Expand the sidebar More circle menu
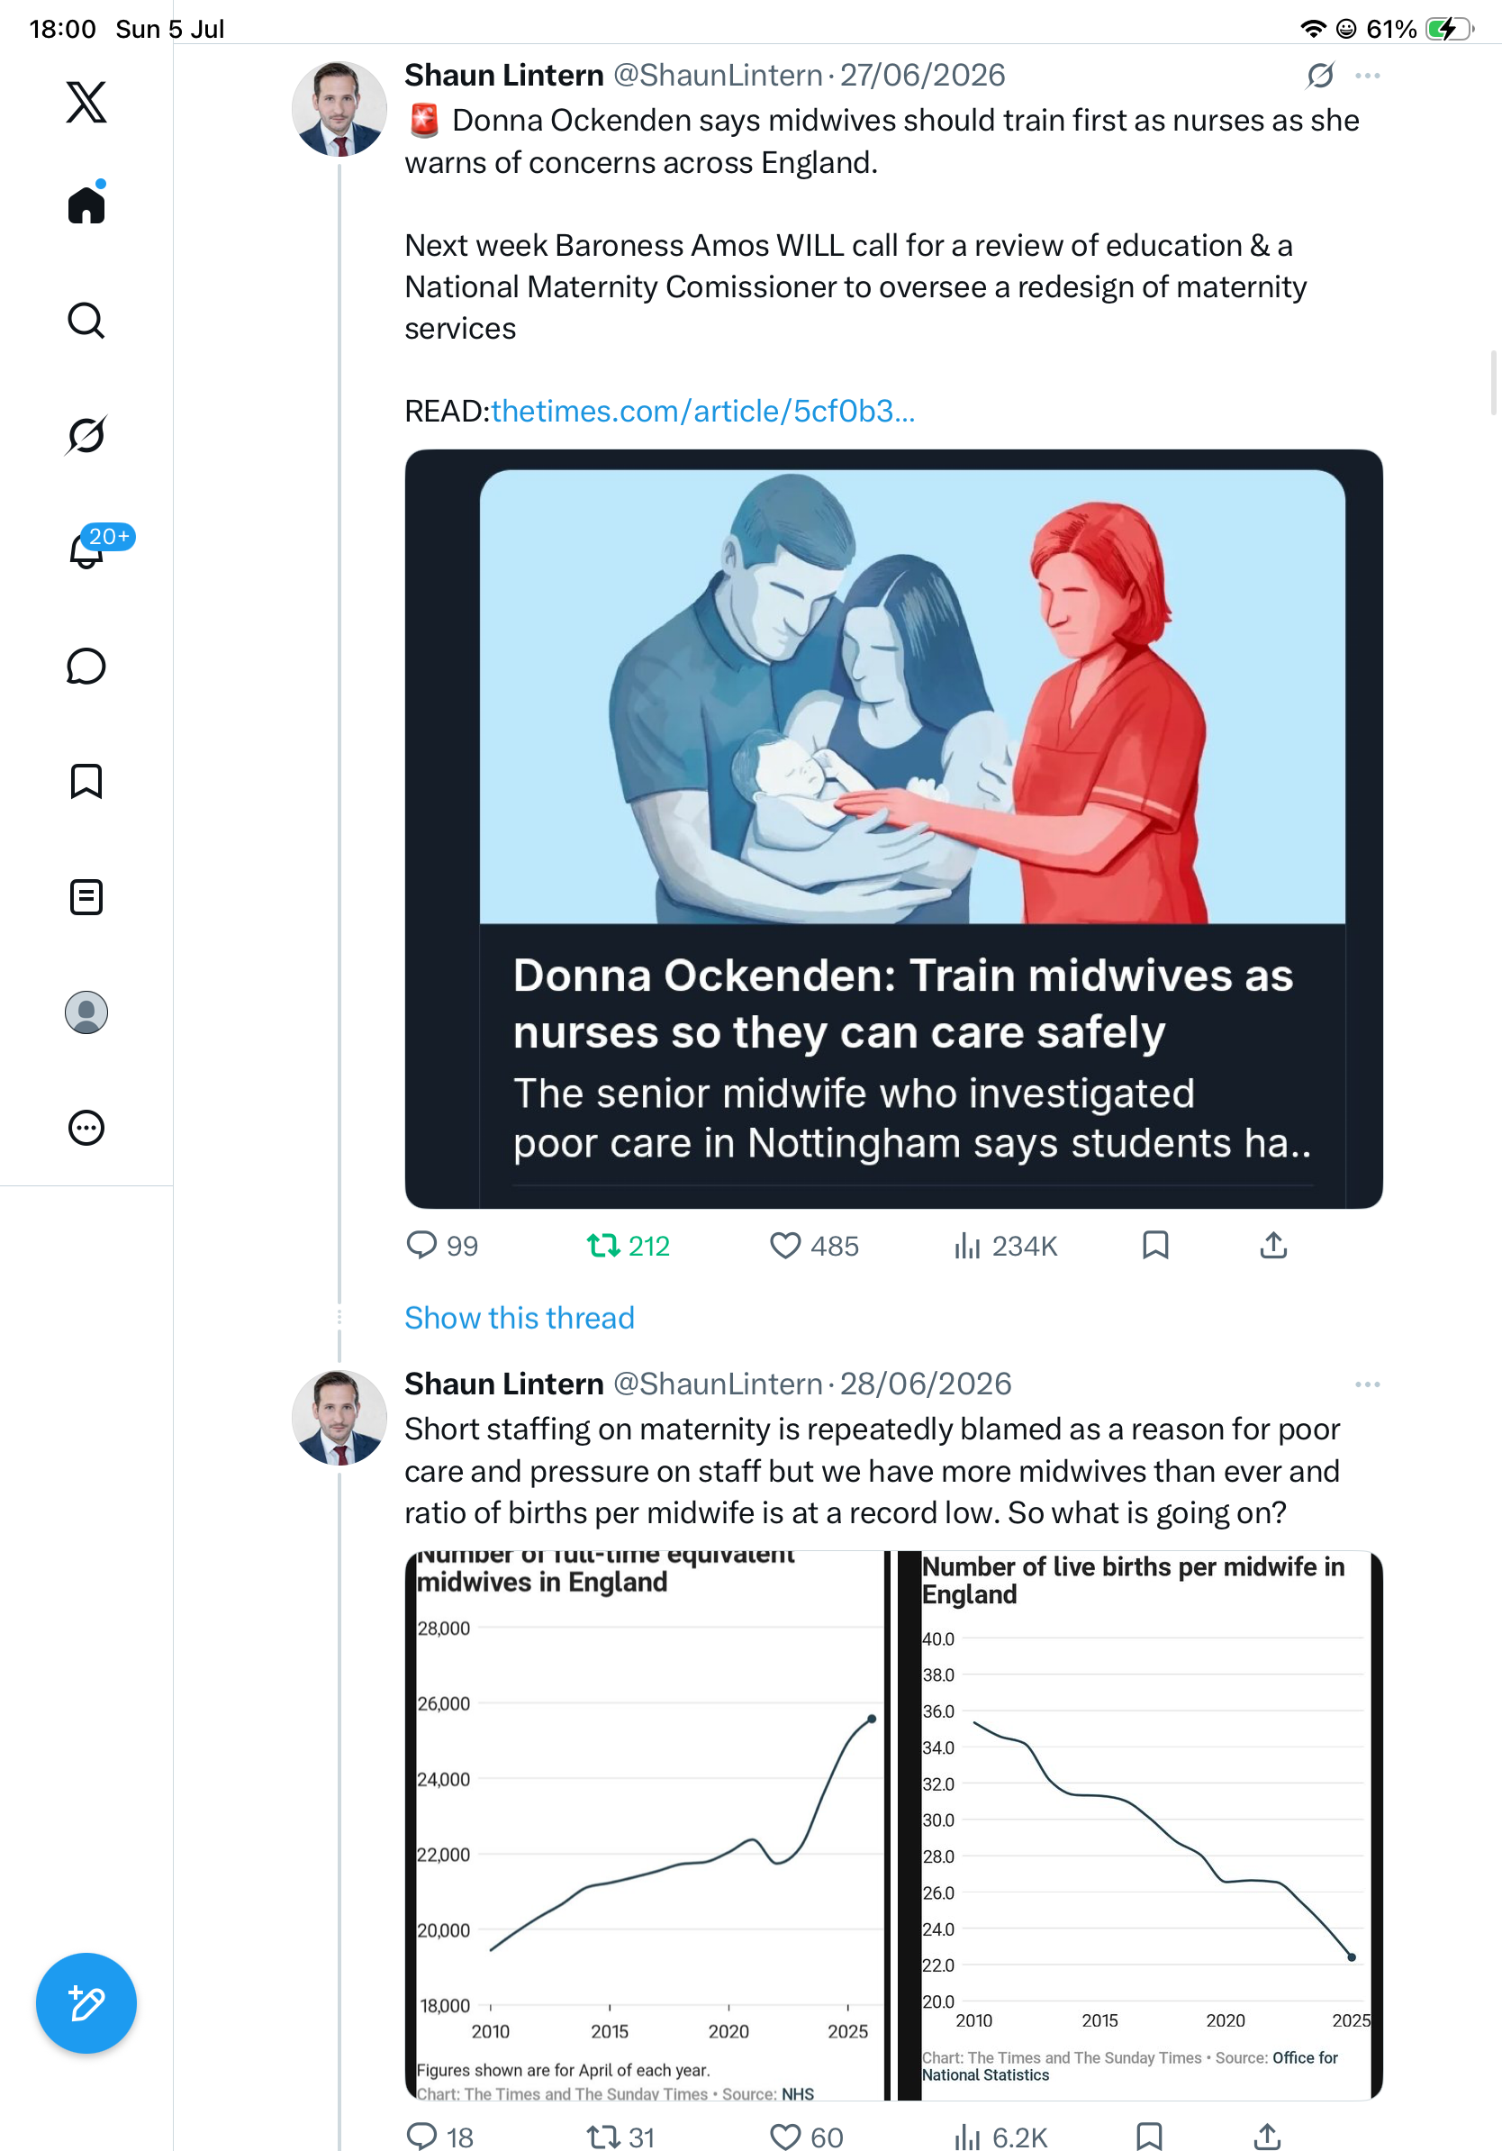This screenshot has width=1502, height=2151. click(x=86, y=1128)
